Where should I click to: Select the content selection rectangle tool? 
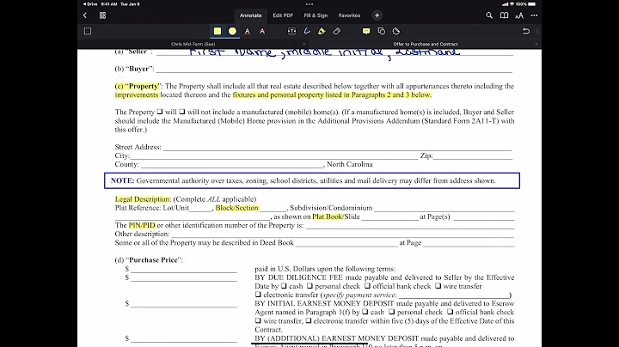point(88,31)
